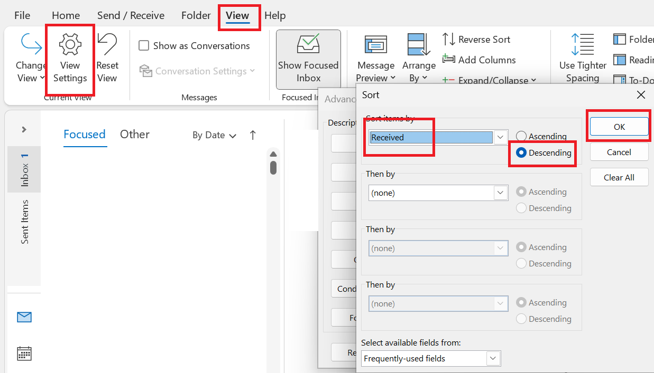This screenshot has width=654, height=373.
Task: Open the first Then by (none) dropdown
Action: (501, 193)
